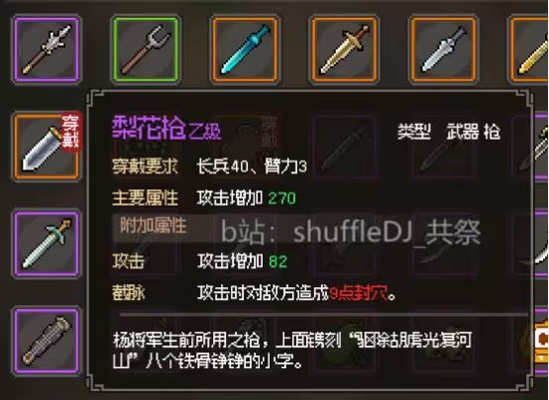The height and width of the screenshot is (400, 549).
Task: Select the teal sword with gold crossguard
Action: pos(47,244)
